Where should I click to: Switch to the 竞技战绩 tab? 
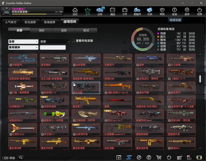tap(50, 22)
